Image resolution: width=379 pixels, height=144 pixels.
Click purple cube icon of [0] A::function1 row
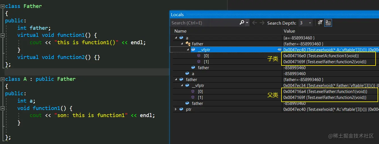click(x=199, y=56)
